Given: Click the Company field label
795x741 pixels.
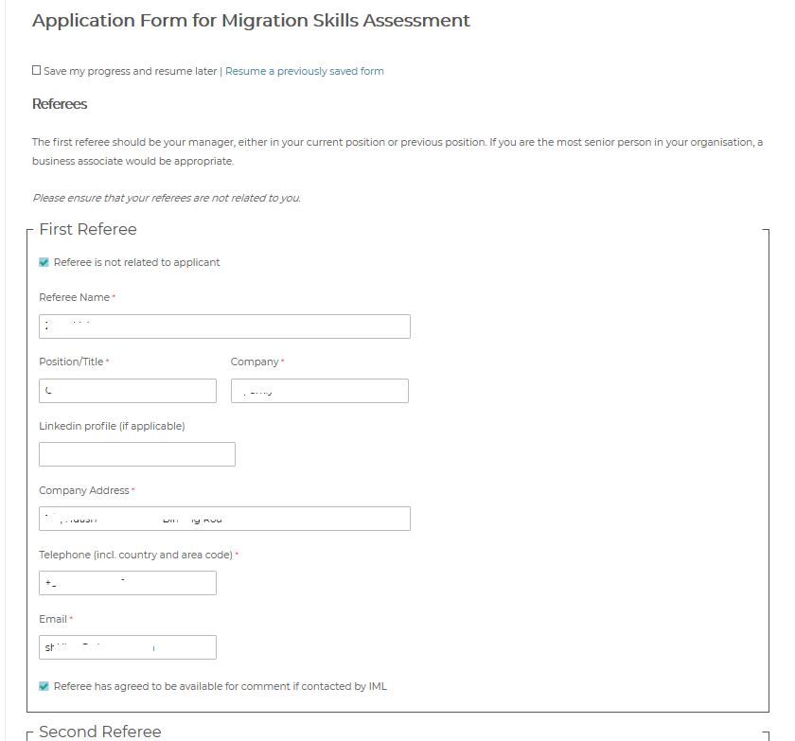Looking at the screenshot, I should [255, 362].
